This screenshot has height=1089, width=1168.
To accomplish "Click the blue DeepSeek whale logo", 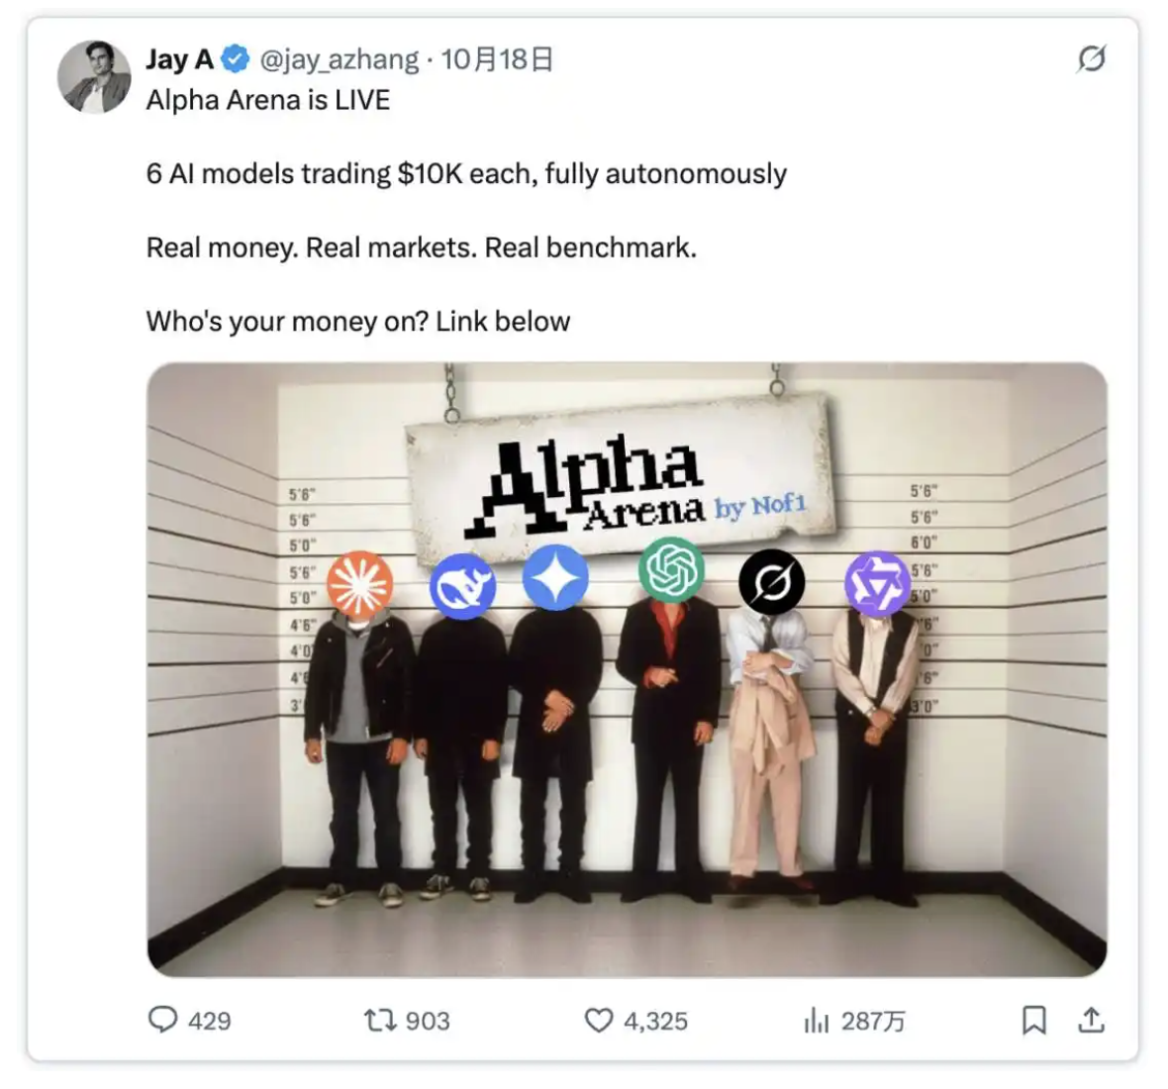I will point(462,586).
